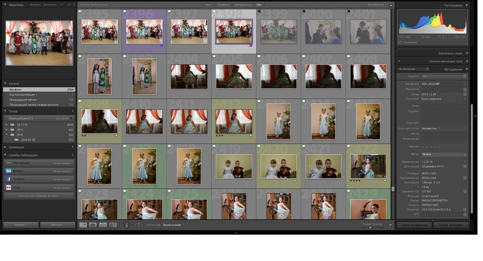The image size is (483, 261).
Task: Open Survey view icon
Action: coord(113,225)
